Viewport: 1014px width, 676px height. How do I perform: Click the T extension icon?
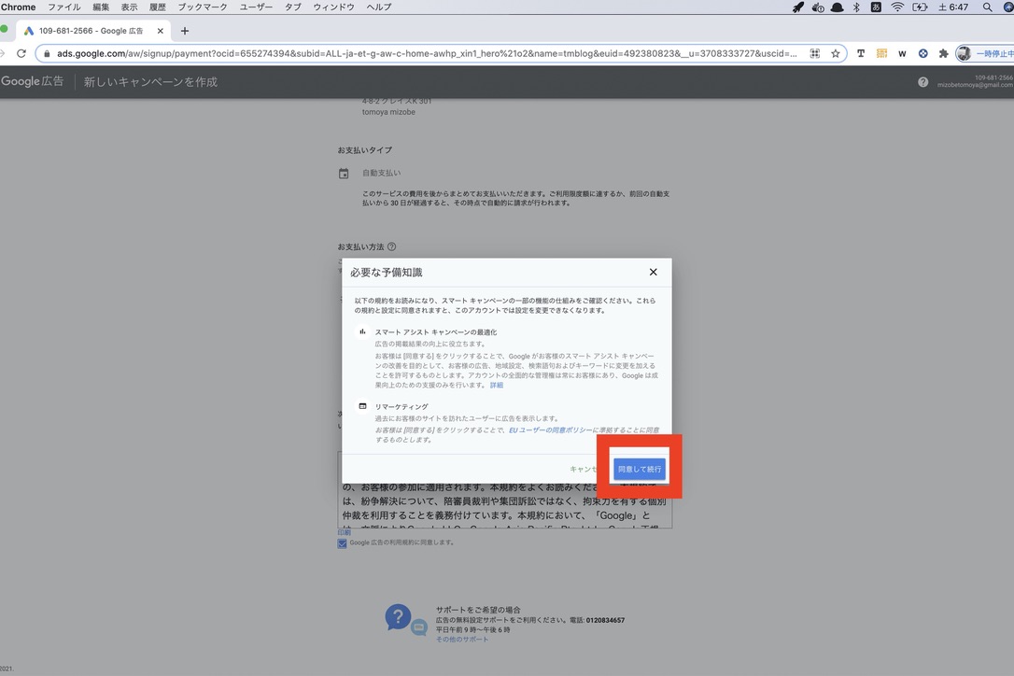tap(861, 54)
